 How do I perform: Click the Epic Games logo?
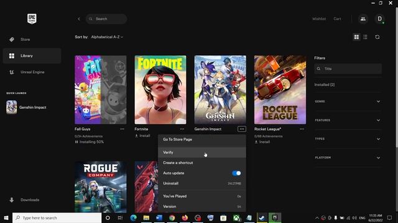32,19
